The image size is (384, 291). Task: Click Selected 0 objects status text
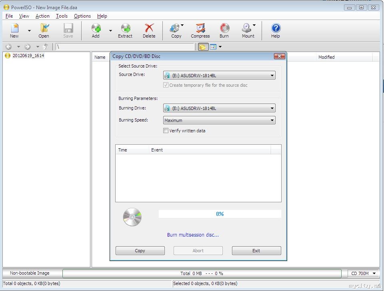[x=205, y=283]
